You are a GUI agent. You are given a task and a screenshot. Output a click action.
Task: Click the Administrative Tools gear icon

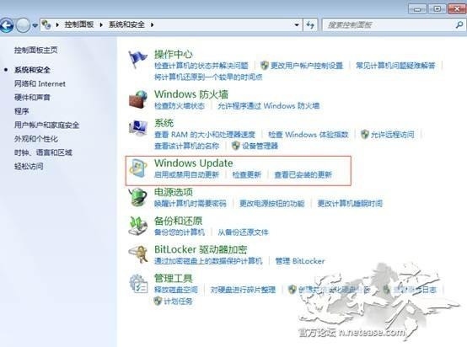pos(138,284)
